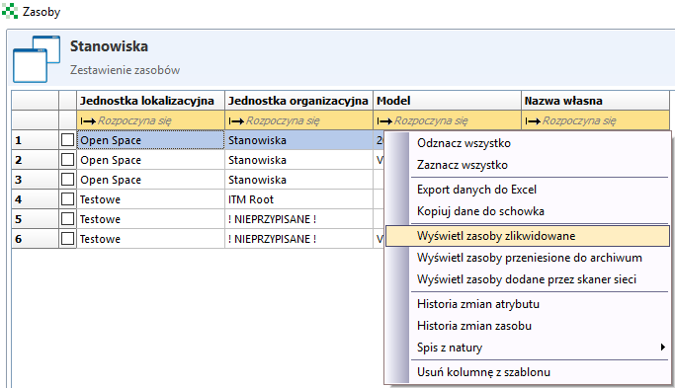Select Usuń kolumnę z szablonu
675x388 pixels.
click(x=528, y=372)
